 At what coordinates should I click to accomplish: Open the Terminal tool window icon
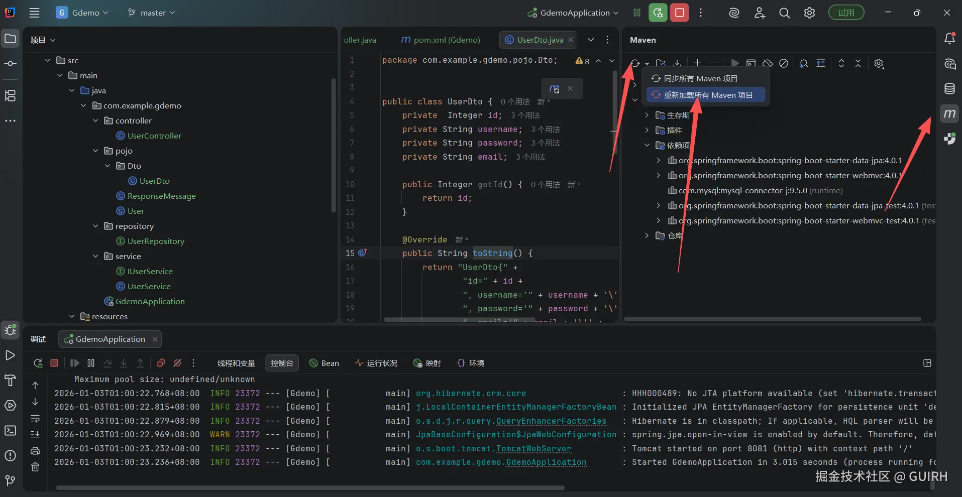(10, 430)
